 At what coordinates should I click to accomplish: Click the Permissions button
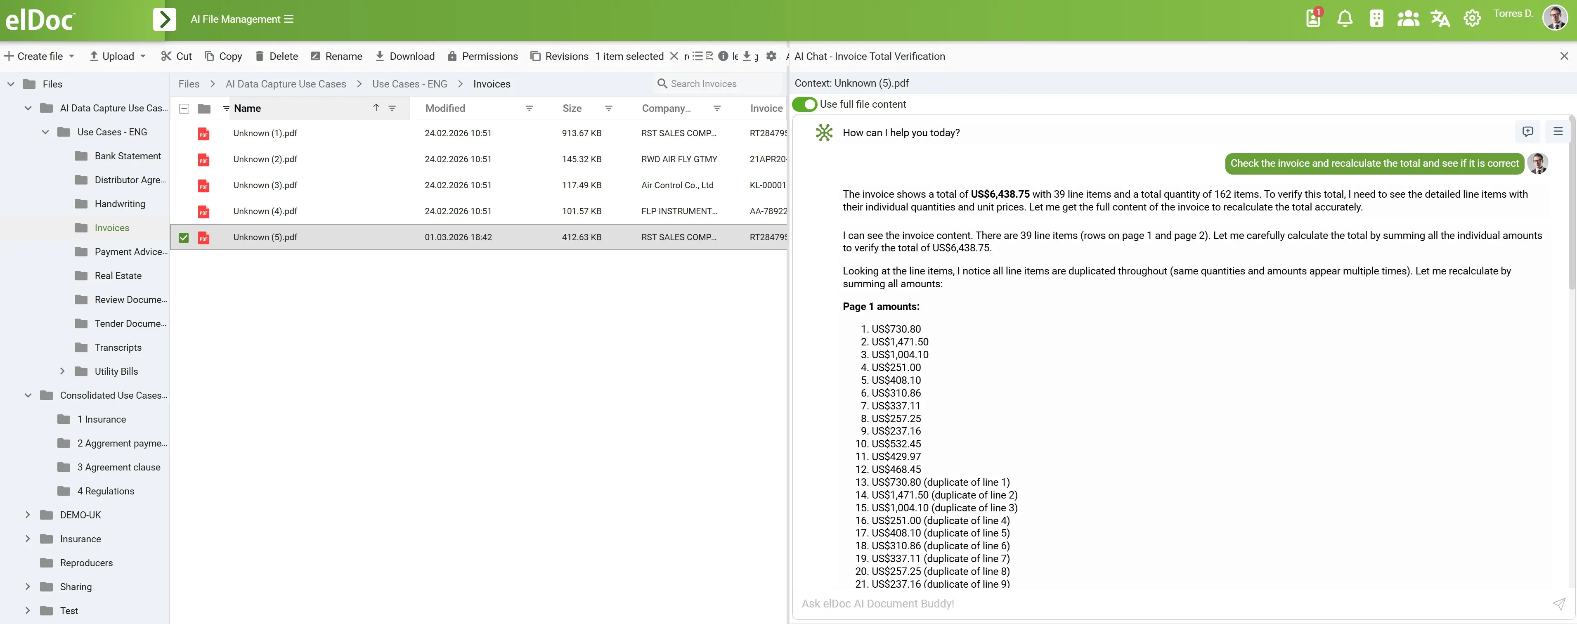tap(482, 57)
